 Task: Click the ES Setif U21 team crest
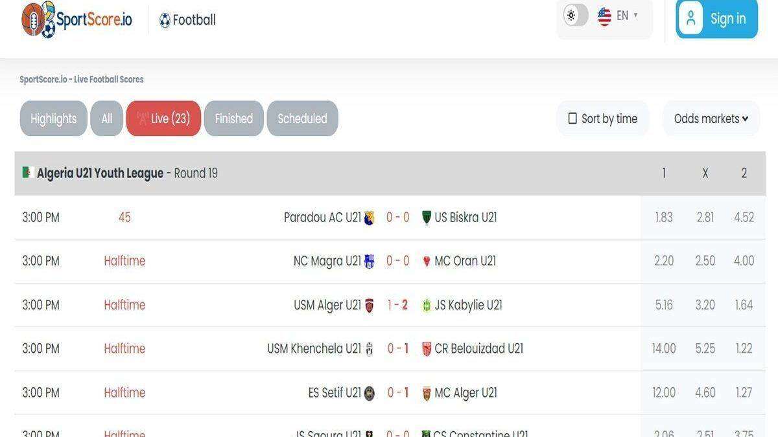[370, 393]
